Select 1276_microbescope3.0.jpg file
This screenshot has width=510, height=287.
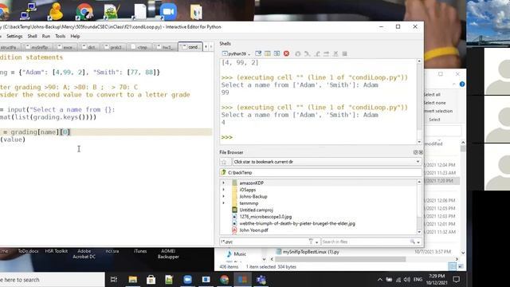(265, 217)
